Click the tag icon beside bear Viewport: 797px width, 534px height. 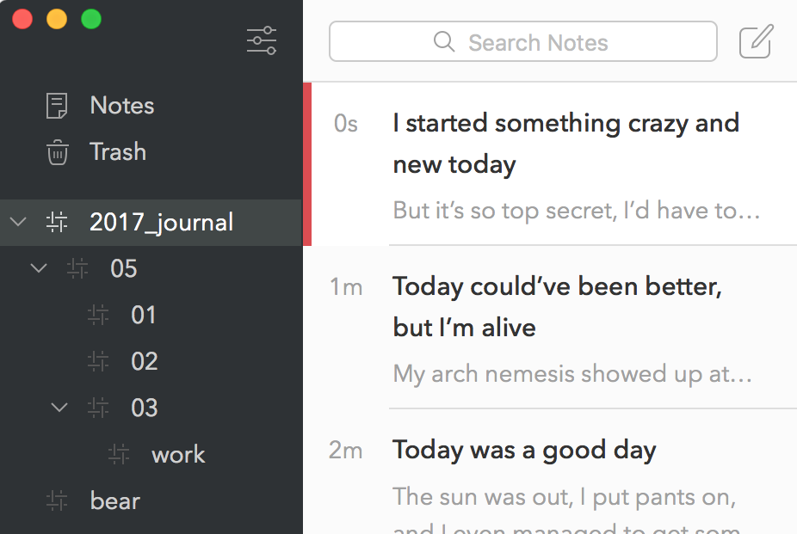[57, 500]
